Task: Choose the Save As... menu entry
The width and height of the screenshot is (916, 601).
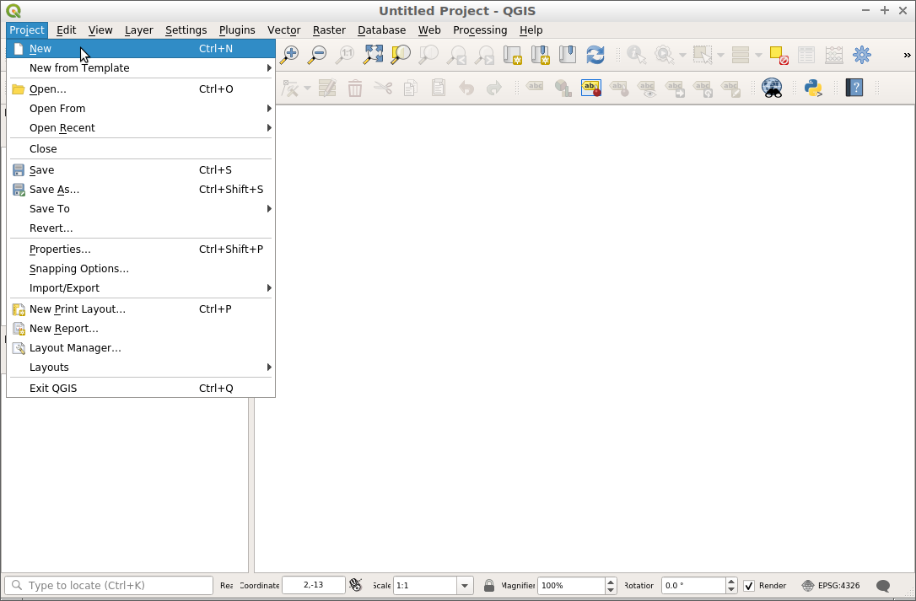Action: [x=141, y=190]
